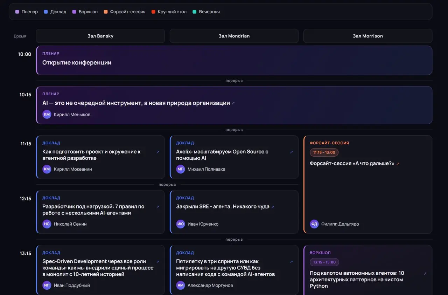Click the 10:15 time label
Screen dimensions: 448x295
[x=25, y=95]
